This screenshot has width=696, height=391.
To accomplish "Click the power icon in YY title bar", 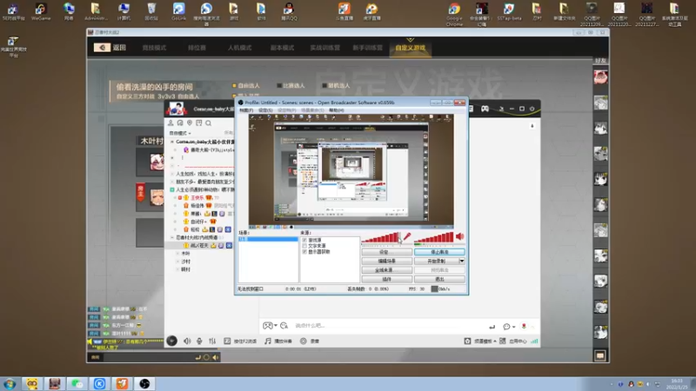I will coord(532,109).
